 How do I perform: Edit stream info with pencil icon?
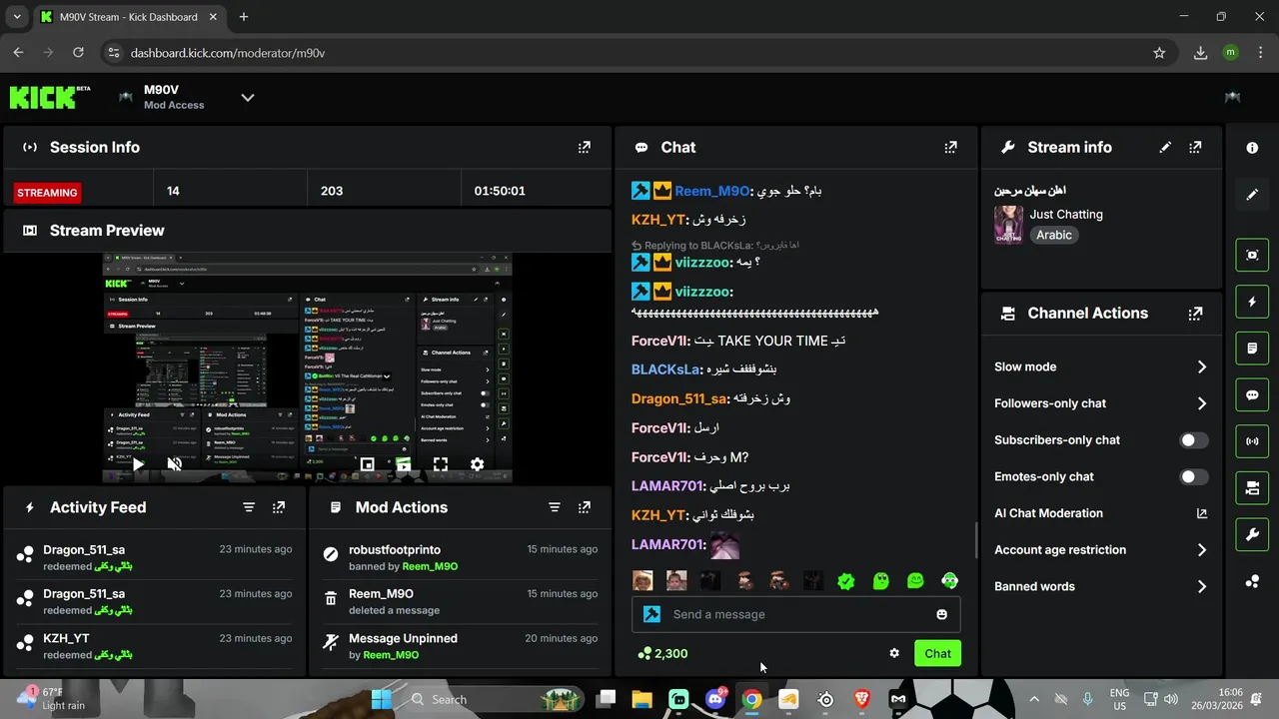click(1165, 147)
